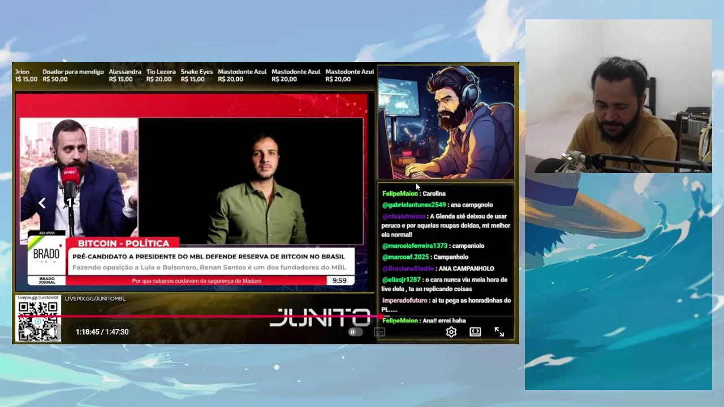Enter fullscreen mode
This screenshot has height=407, width=724.
point(499,332)
